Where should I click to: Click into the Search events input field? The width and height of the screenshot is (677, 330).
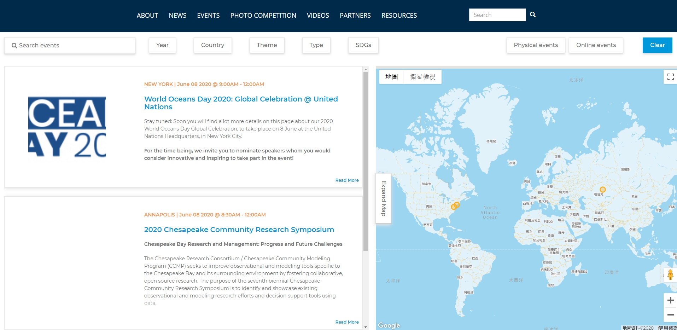pos(70,45)
